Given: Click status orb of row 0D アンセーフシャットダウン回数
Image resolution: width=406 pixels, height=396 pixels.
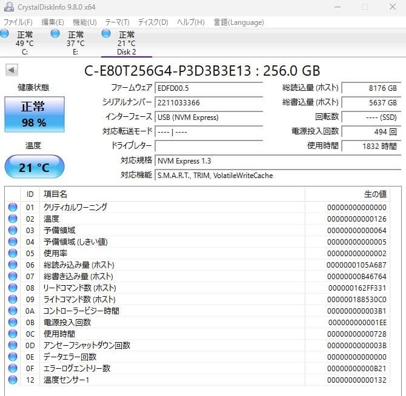Looking at the screenshot, I should (x=13, y=345).
